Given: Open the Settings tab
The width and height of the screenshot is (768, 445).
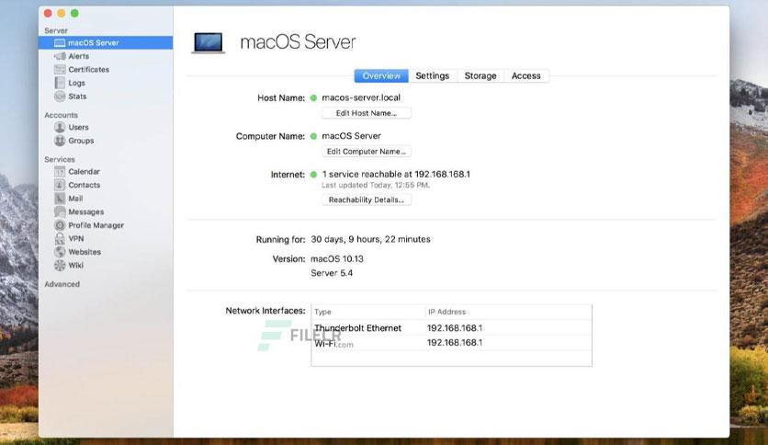Looking at the screenshot, I should pos(432,75).
